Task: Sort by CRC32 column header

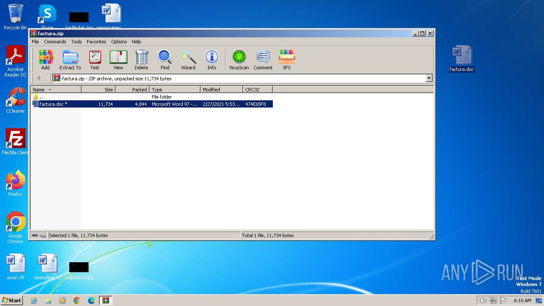Action: [x=258, y=90]
